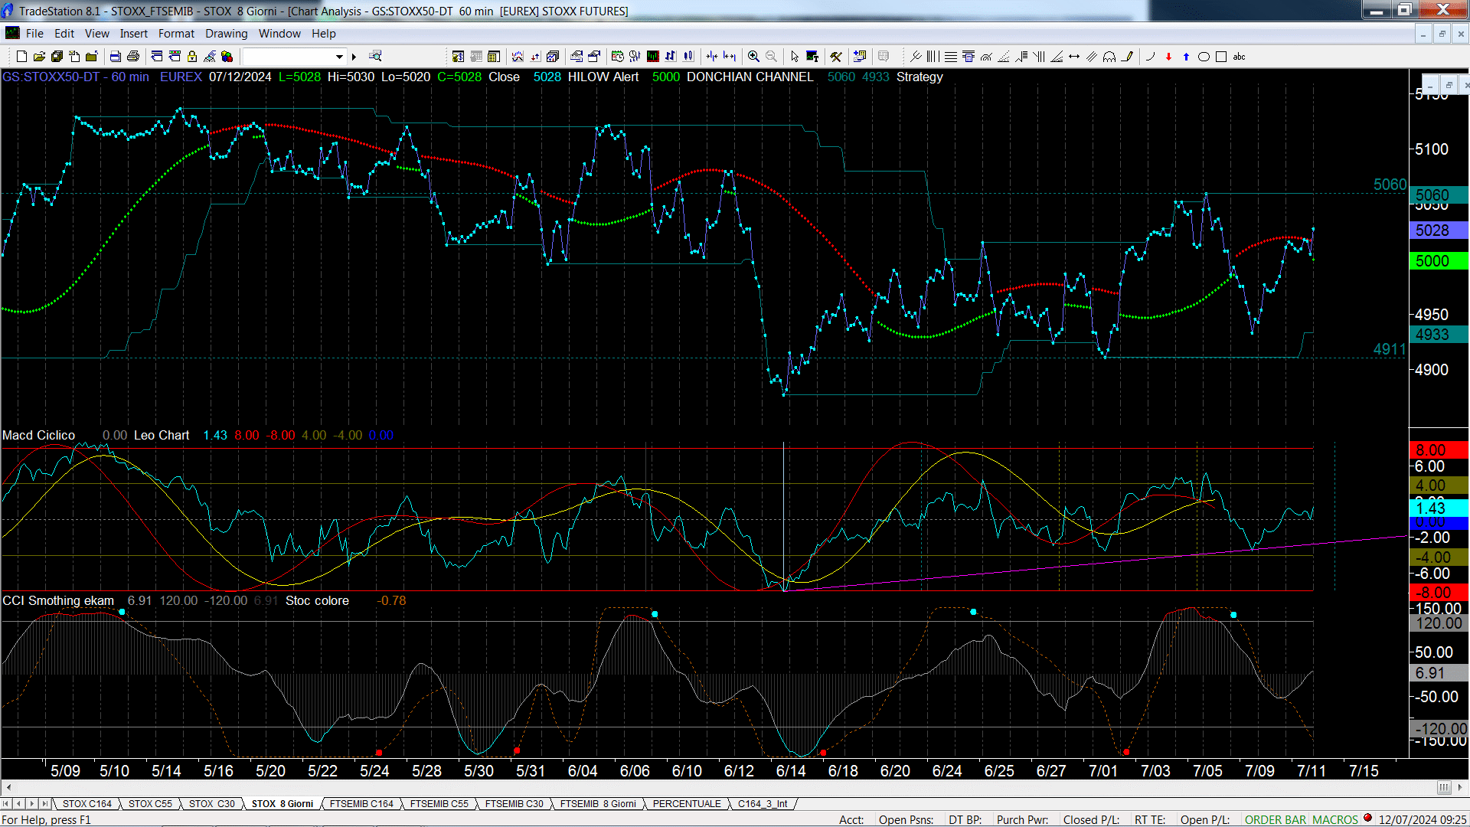Click the colored cubes icon
Viewport: 1470px width, 827px height.
click(x=227, y=56)
